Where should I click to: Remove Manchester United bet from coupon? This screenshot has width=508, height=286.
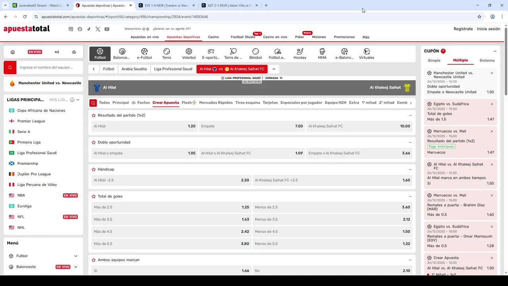[492, 73]
